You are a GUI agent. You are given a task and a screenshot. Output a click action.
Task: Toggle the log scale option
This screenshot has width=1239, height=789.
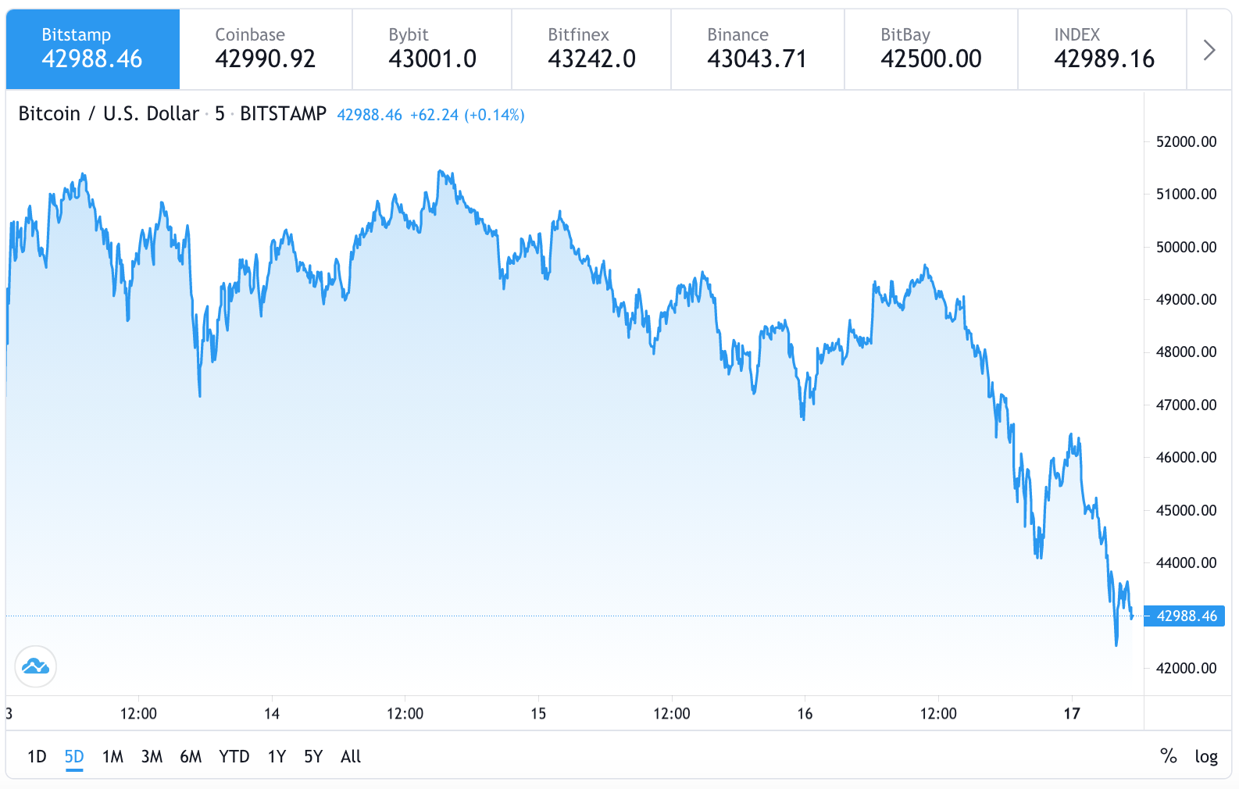[x=1205, y=756]
